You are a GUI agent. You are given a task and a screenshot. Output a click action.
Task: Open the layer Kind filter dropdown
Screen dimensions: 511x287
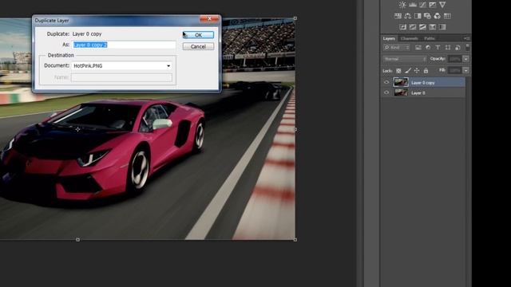[x=397, y=48]
